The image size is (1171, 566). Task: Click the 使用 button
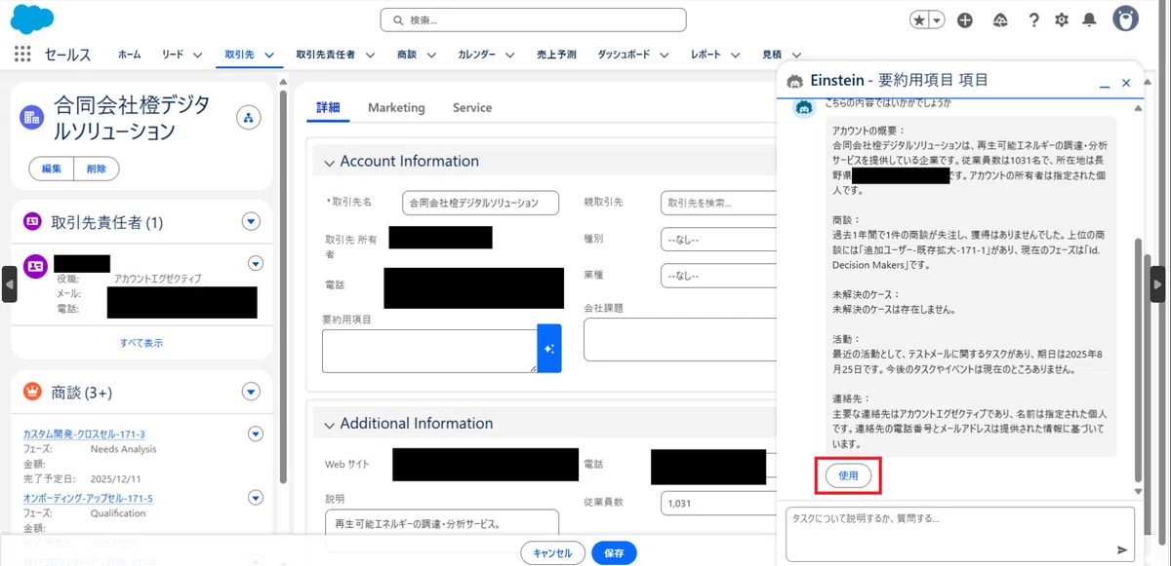[848, 475]
